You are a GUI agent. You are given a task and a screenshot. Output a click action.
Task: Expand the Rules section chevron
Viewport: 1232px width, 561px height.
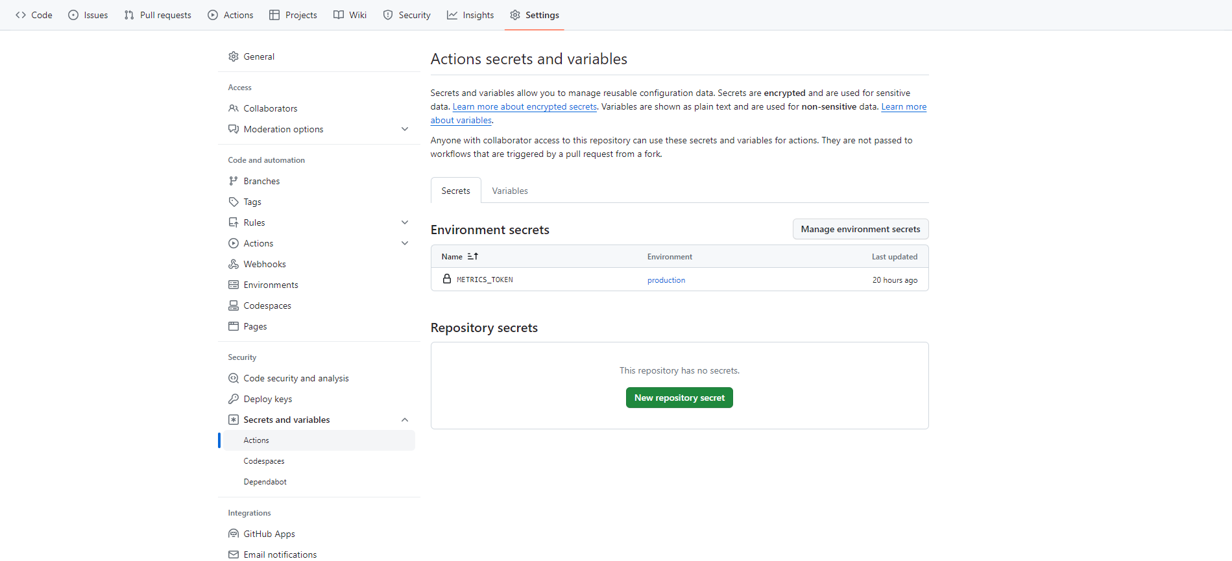click(x=405, y=222)
